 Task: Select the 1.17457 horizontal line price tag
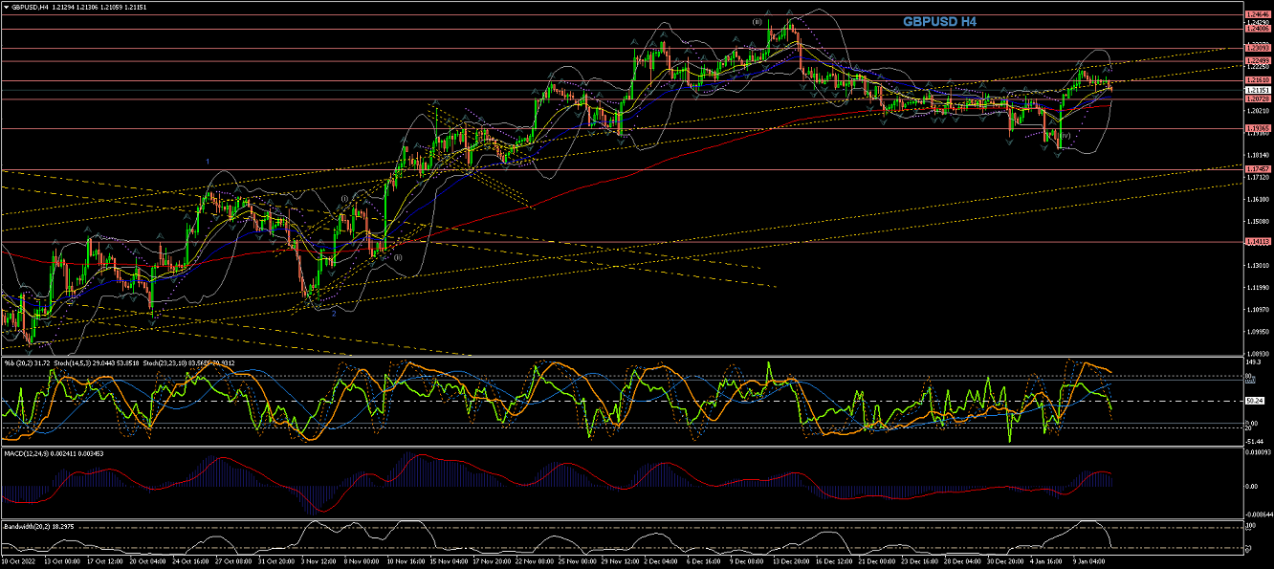click(1257, 168)
